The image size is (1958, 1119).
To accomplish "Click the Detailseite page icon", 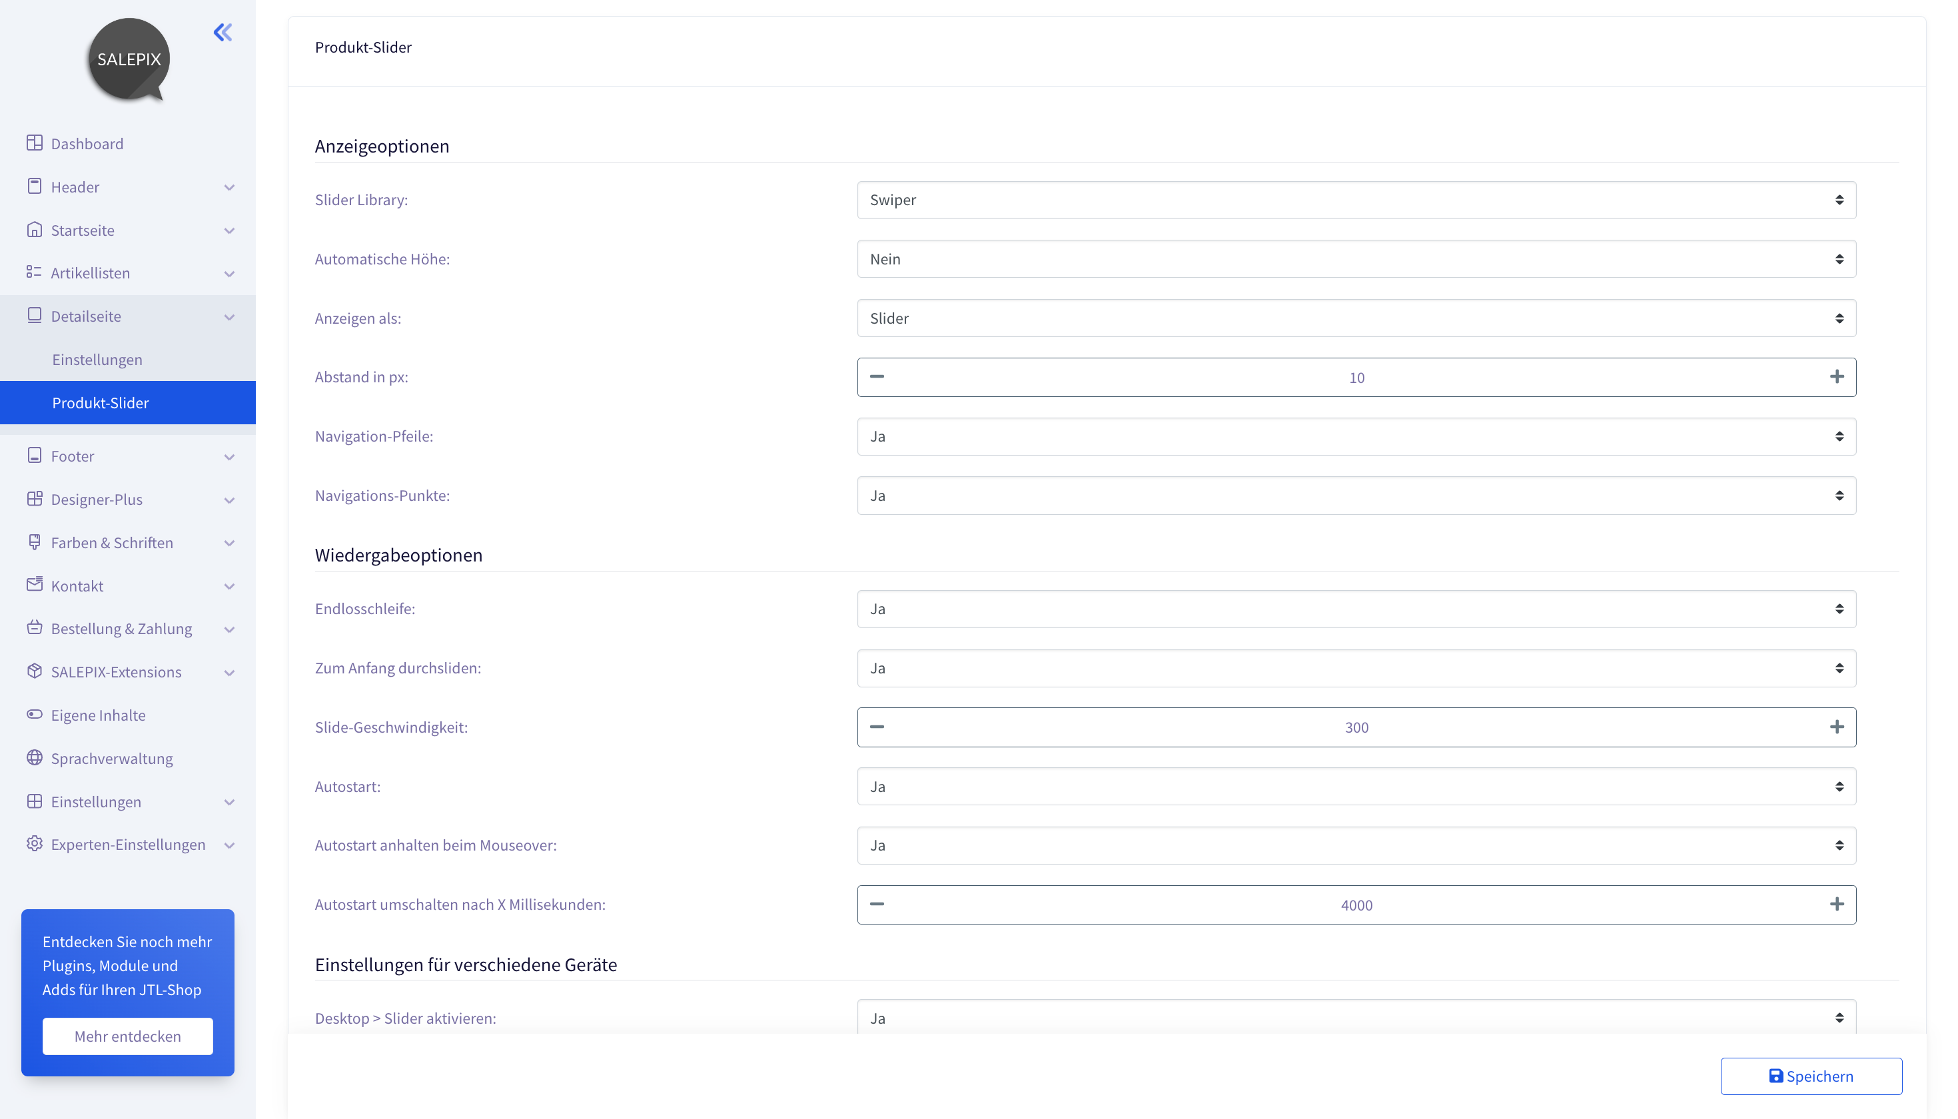I will 35,316.
